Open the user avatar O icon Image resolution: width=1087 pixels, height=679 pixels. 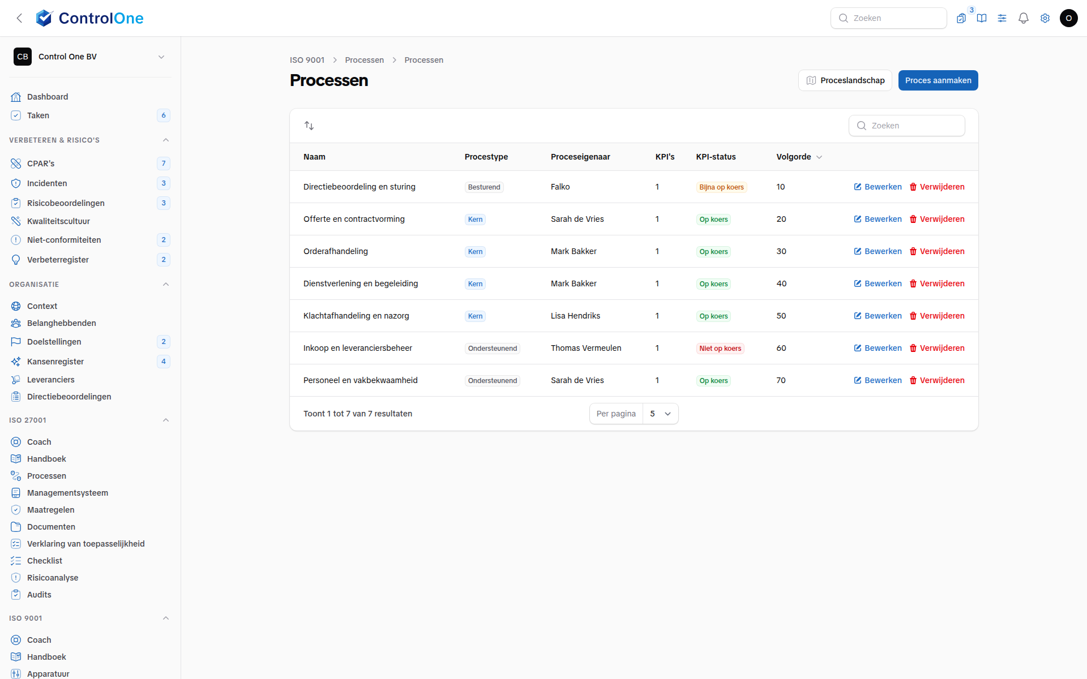coord(1069,18)
